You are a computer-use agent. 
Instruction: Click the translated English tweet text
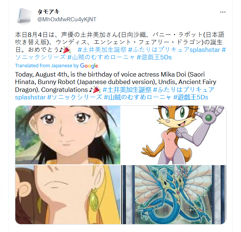[115, 86]
